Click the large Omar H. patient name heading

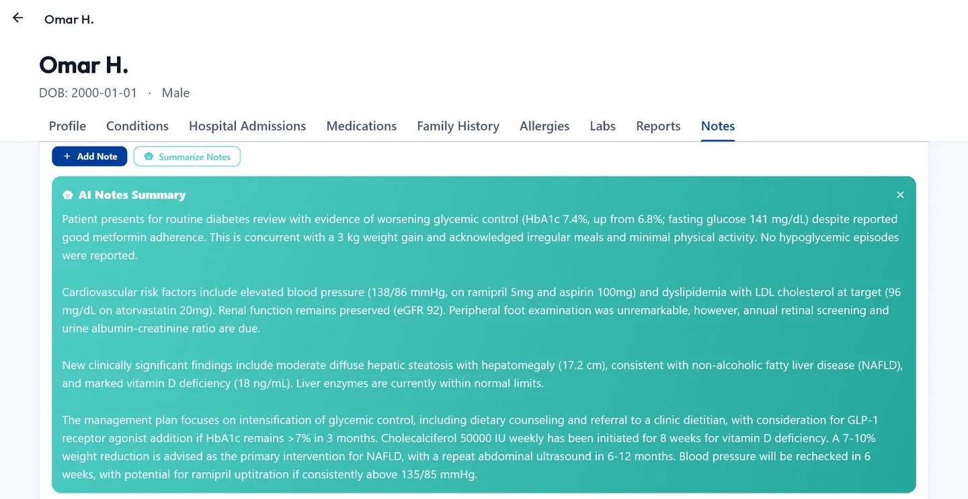pyautogui.click(x=83, y=65)
